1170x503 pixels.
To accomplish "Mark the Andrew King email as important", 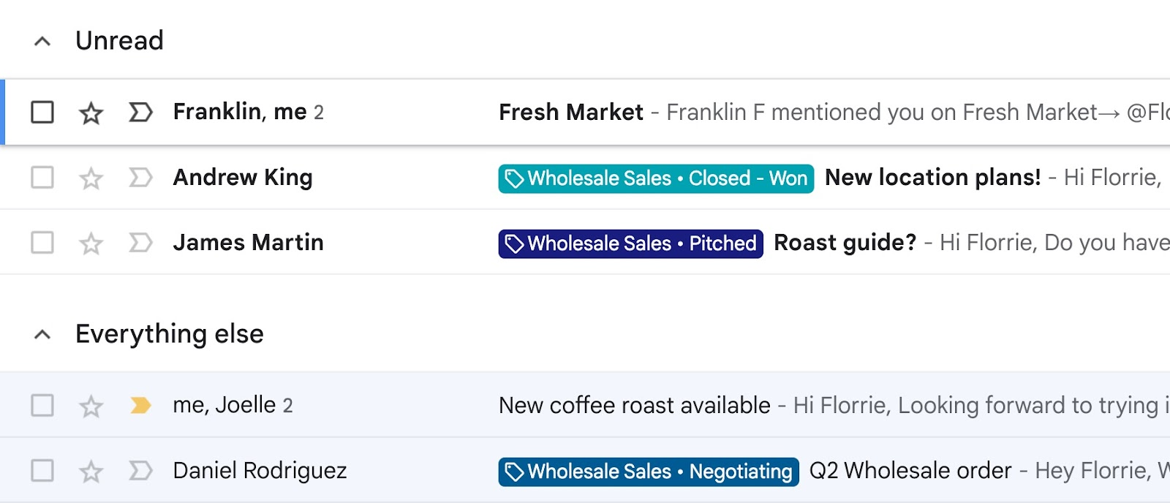I will [140, 178].
